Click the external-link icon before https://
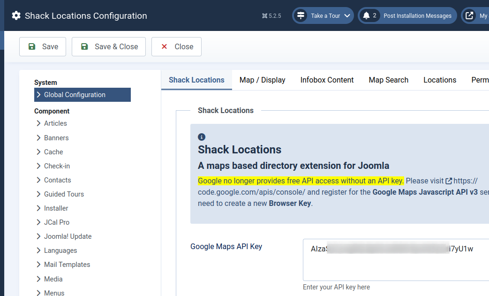This screenshot has width=489, height=296. [449, 181]
